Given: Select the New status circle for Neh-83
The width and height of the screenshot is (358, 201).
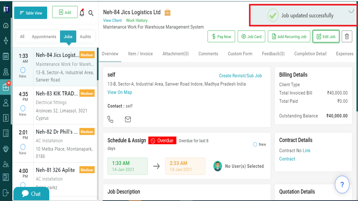Looking at the screenshot, I should click(x=23, y=108).
